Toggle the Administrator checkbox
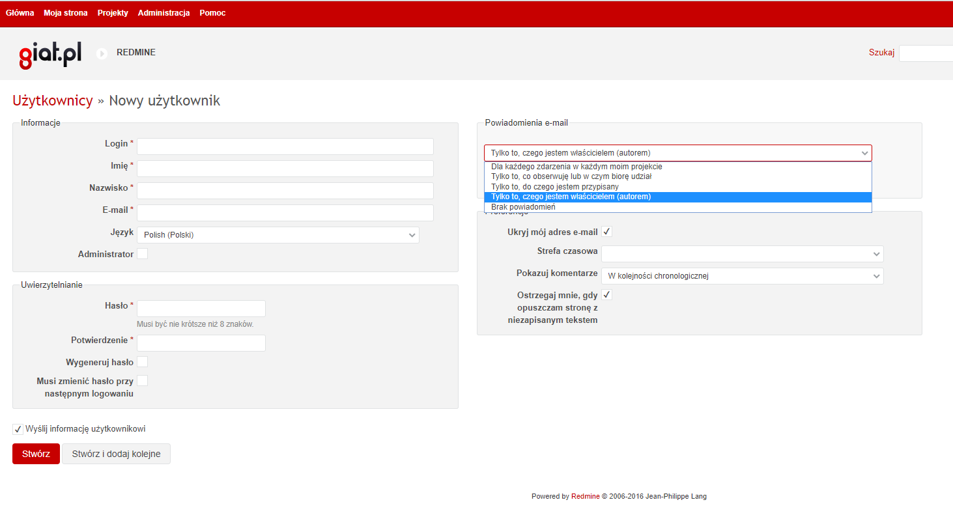The height and width of the screenshot is (528, 953). pyautogui.click(x=142, y=254)
